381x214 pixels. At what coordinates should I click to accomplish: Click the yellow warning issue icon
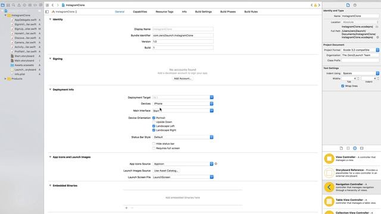pyautogui.click(x=316, y=5)
